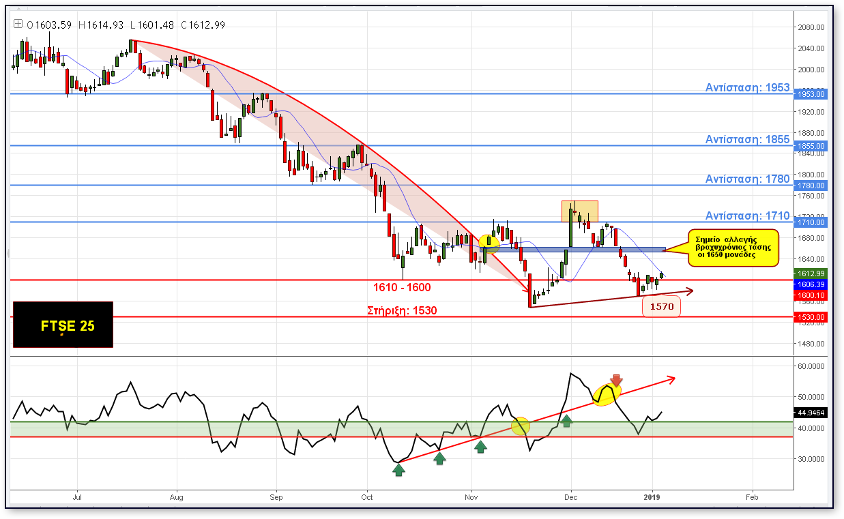Click 1880.00 on the price axis
Image resolution: width=844 pixels, height=519 pixels.
click(812, 132)
